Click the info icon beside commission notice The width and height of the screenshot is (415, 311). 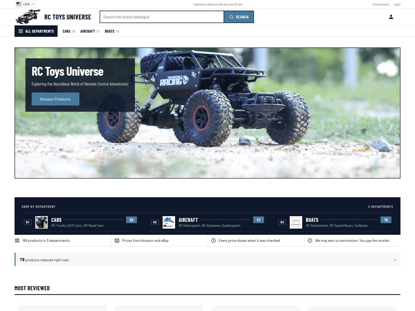click(x=310, y=241)
